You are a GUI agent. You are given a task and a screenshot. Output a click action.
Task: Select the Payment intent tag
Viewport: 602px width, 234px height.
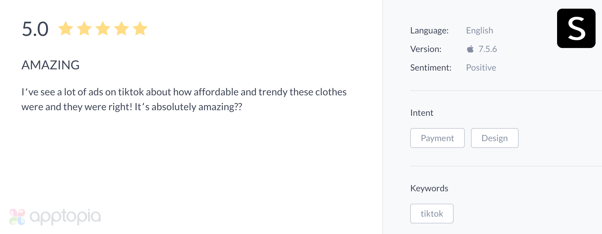click(x=437, y=138)
